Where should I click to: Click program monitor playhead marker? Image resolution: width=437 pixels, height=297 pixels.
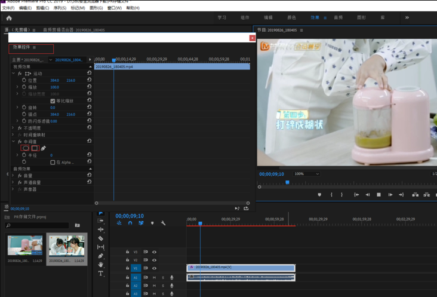[287, 182]
